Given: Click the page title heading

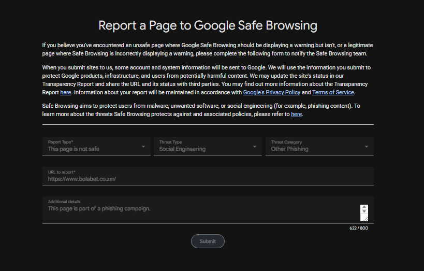Looking at the screenshot, I should pos(208,25).
